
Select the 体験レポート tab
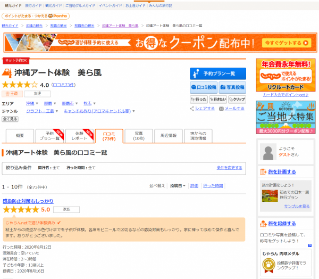click(x=79, y=136)
